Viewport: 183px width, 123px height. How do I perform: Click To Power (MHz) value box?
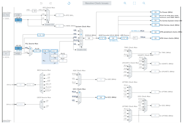tap(156, 12)
